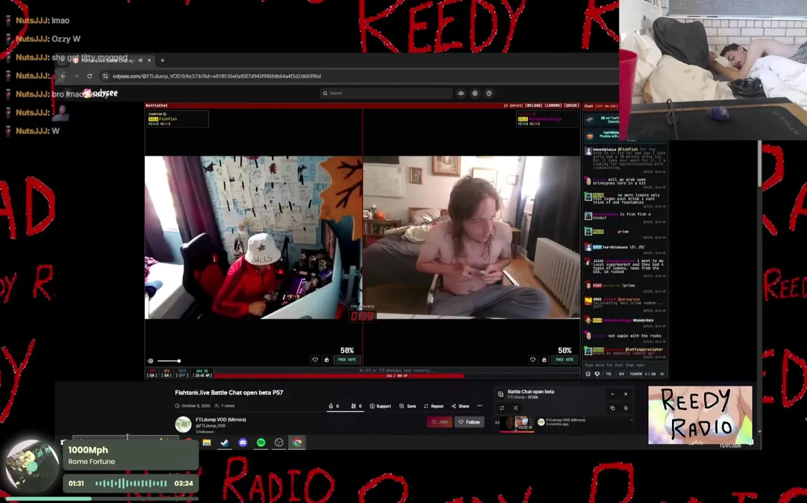Open Spotify from the taskbar

261,442
